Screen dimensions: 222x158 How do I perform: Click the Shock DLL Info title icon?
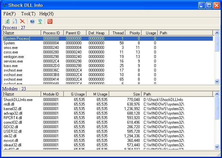click(5, 6)
